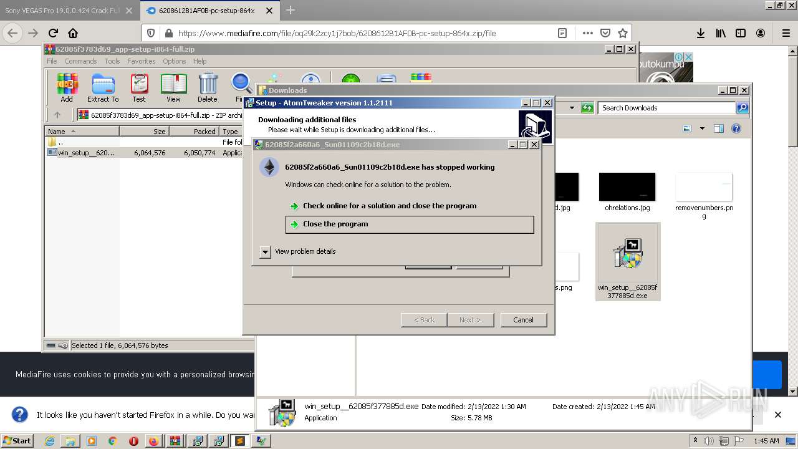Select win_setup__62085f377885d.exe file icon
This screenshot has width=798, height=449.
click(x=628, y=262)
